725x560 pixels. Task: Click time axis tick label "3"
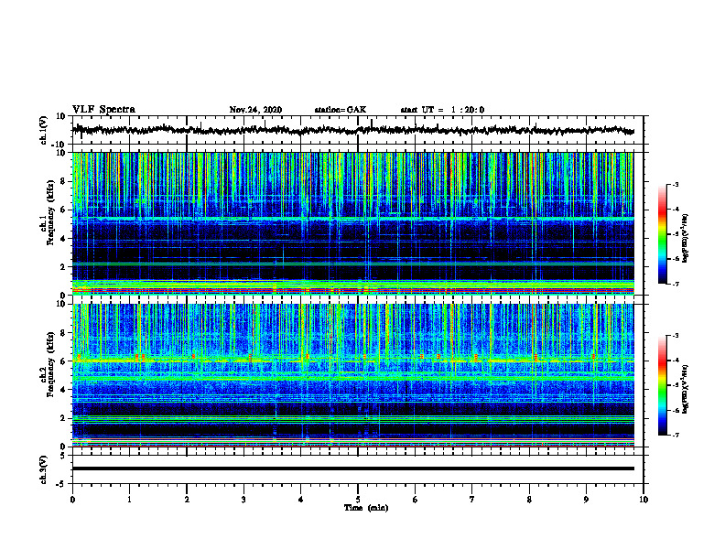point(243,500)
